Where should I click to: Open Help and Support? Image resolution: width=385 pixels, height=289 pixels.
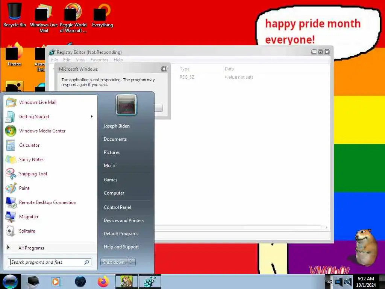[121, 247]
